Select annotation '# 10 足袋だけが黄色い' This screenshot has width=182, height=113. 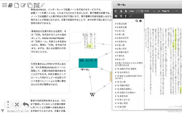125,93
